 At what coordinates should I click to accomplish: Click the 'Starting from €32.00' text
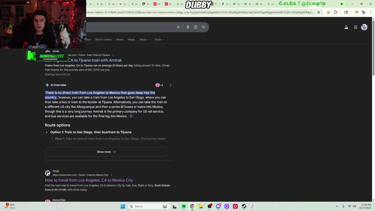point(57,74)
